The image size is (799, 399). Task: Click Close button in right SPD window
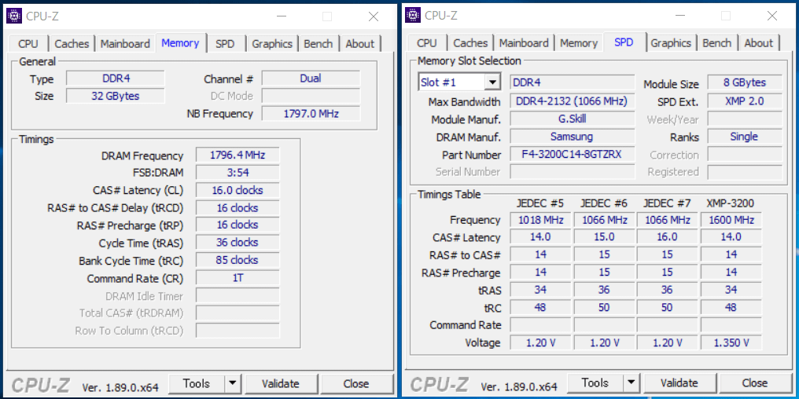point(755,383)
